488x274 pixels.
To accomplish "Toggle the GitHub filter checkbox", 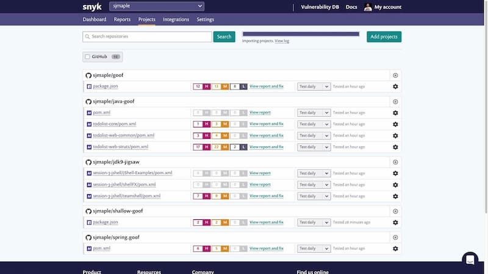I will pos(87,57).
